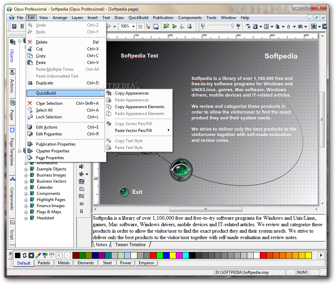Image resolution: width=336 pixels, height=285 pixels.
Task: Toggle the snap-to-grid crosshair icon
Action: [148, 27]
